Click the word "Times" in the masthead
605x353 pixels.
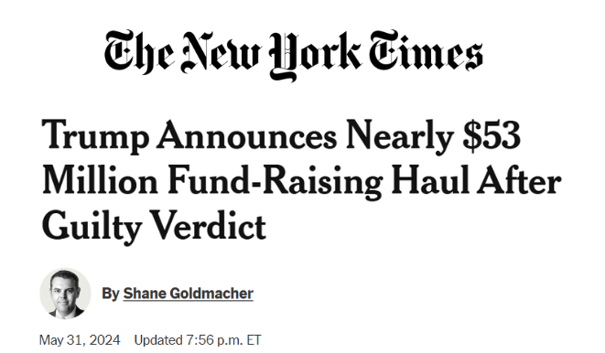[426, 51]
